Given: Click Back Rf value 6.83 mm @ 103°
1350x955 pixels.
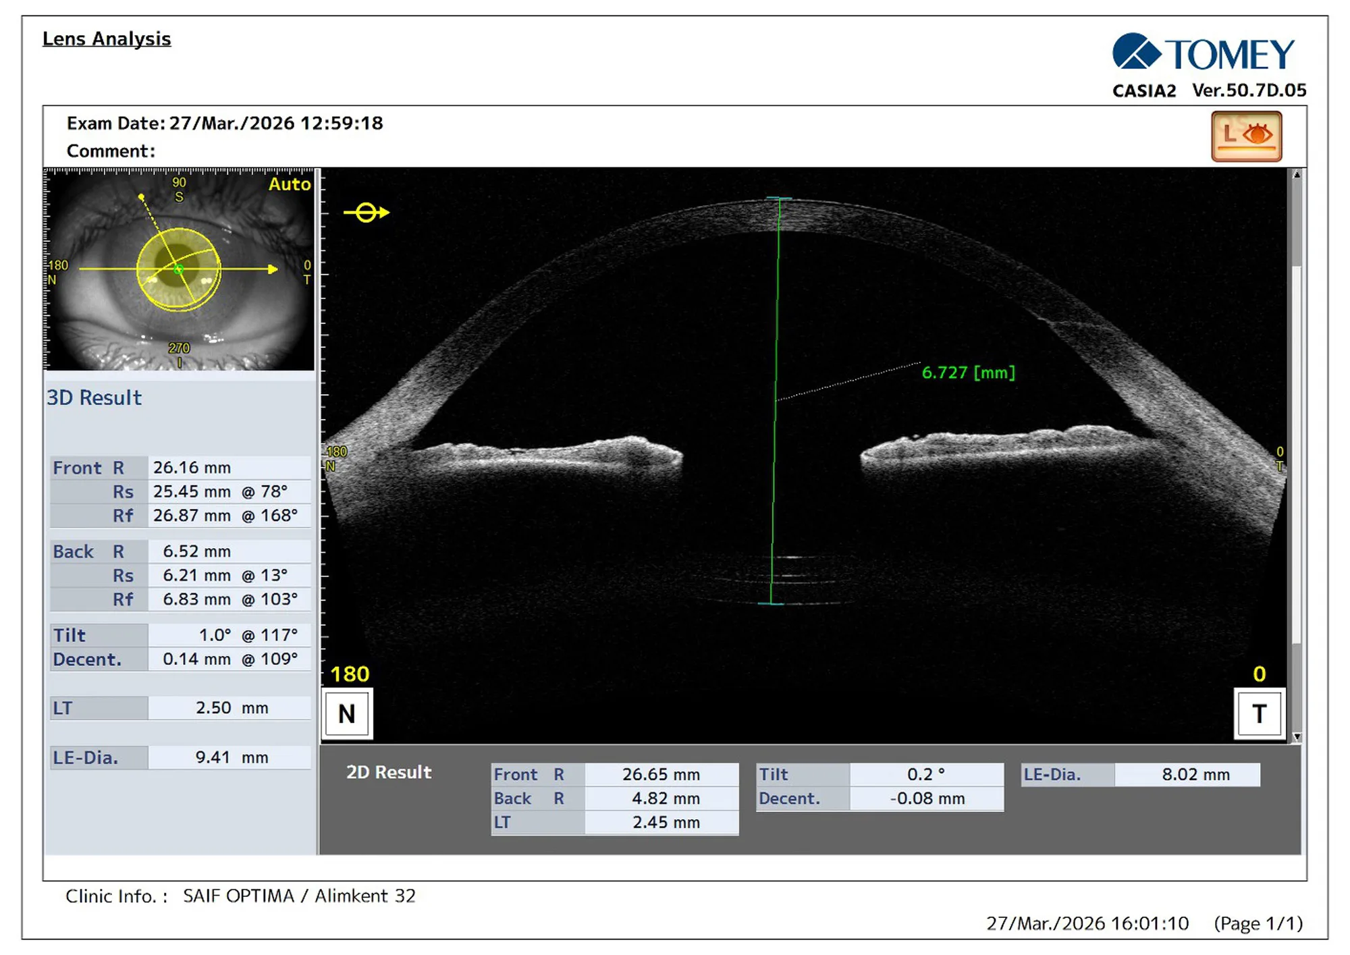Looking at the screenshot, I should pos(230,599).
